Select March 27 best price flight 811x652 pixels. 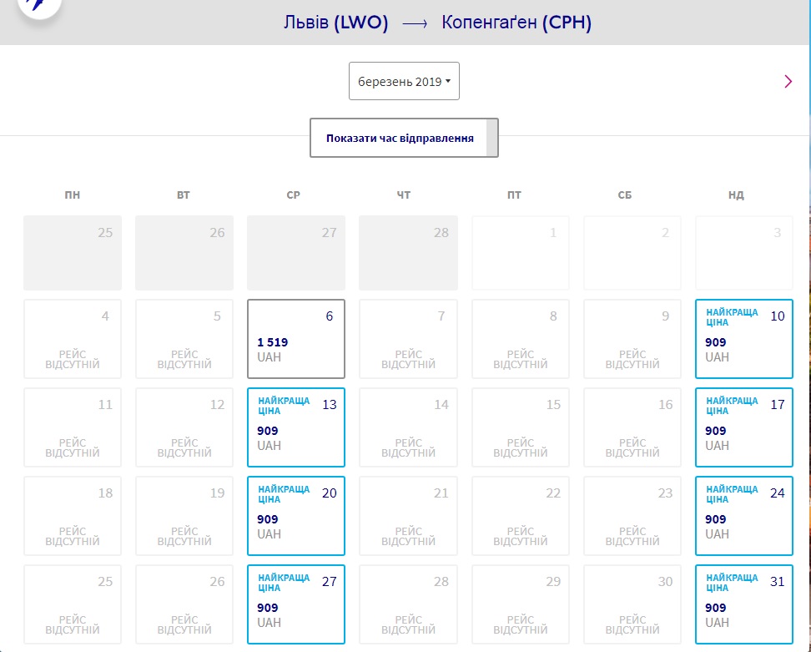click(x=296, y=604)
